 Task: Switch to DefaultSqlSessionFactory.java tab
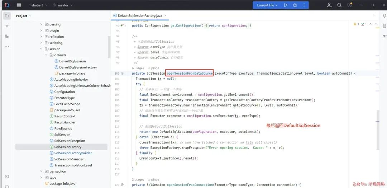140,15
